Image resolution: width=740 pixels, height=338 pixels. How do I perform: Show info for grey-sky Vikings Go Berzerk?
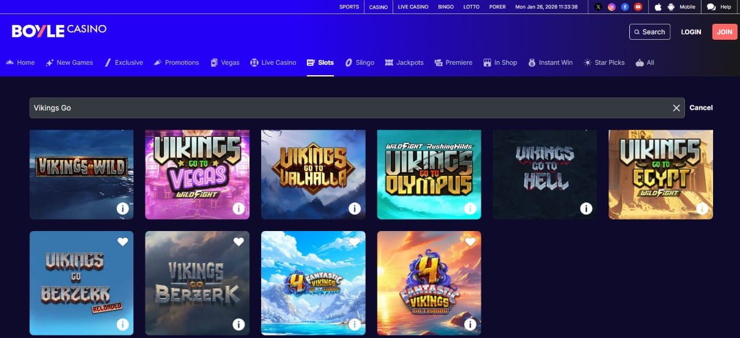[x=239, y=325]
